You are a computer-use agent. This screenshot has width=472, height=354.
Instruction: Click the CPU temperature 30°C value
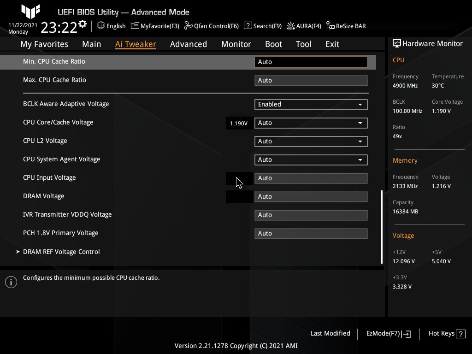click(x=438, y=86)
